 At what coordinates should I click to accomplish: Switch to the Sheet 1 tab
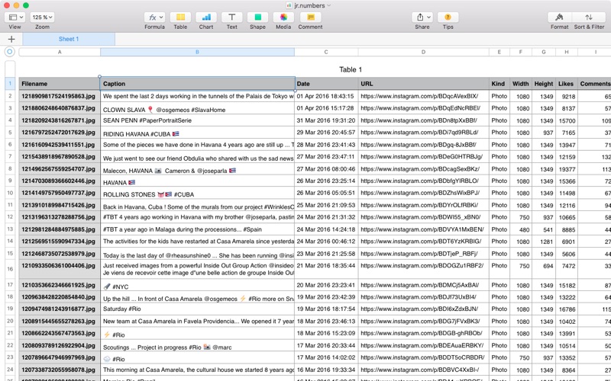click(x=69, y=39)
